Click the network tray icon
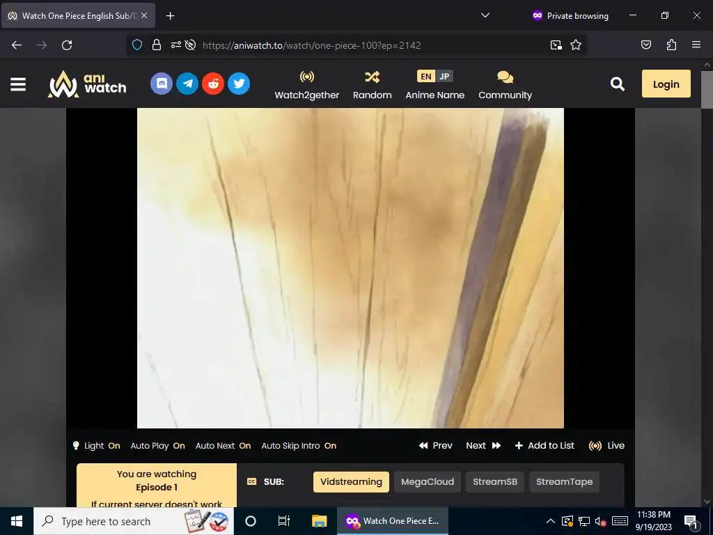 coord(584,521)
